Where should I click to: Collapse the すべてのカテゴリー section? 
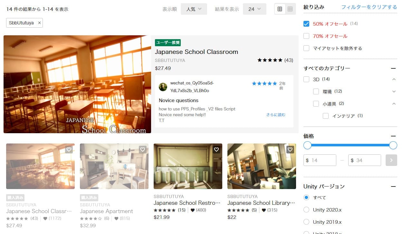click(x=393, y=68)
